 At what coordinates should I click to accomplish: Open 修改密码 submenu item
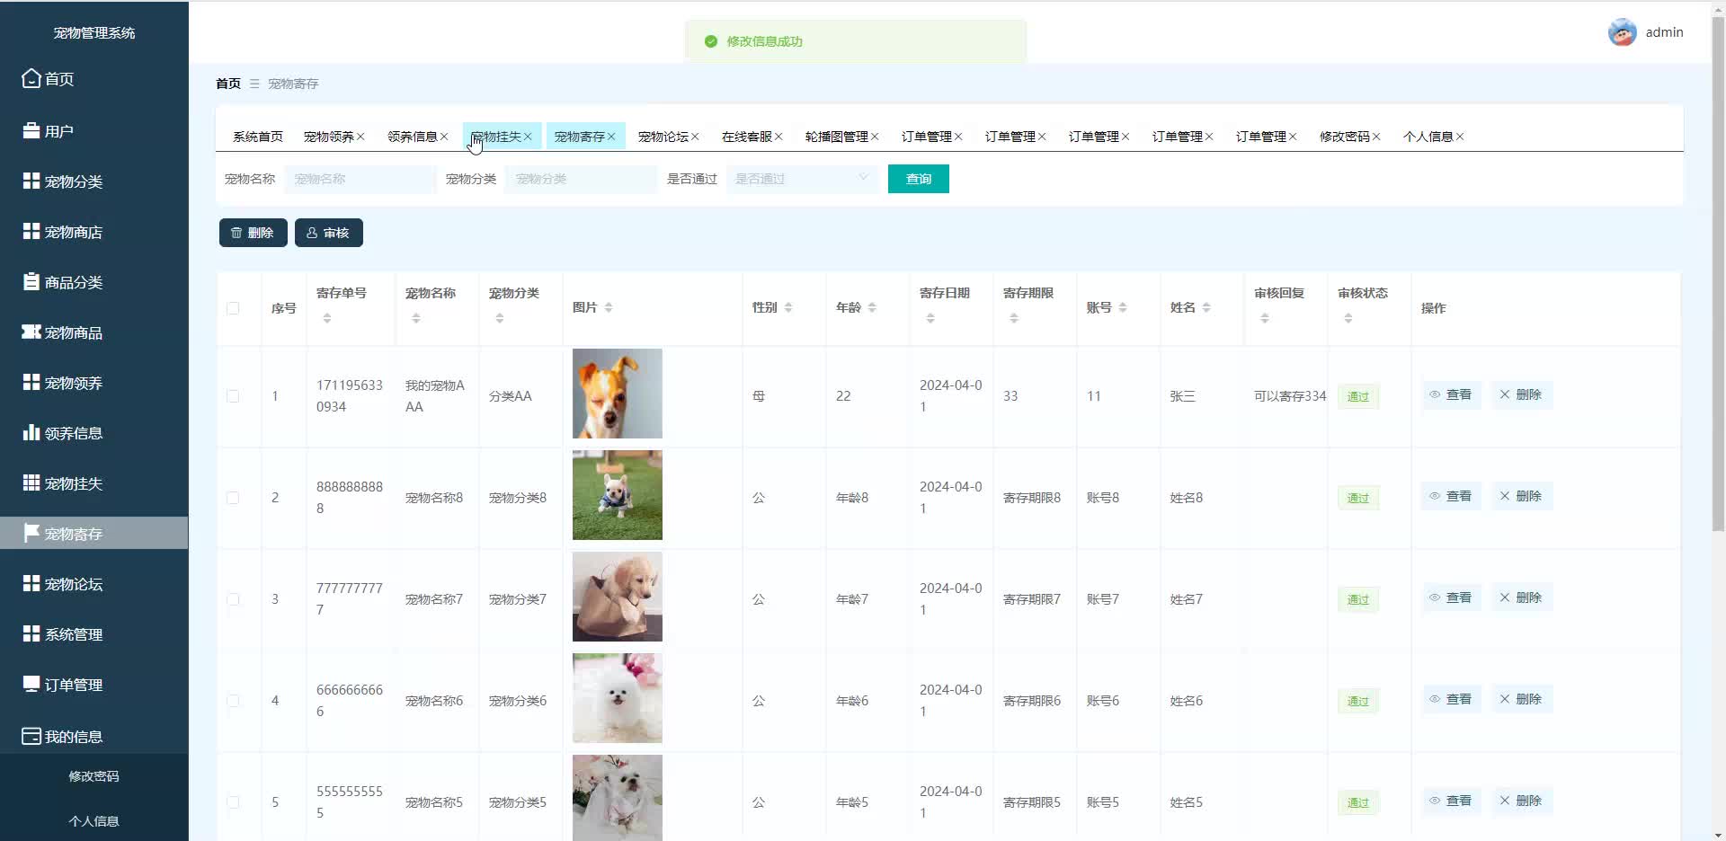93,776
